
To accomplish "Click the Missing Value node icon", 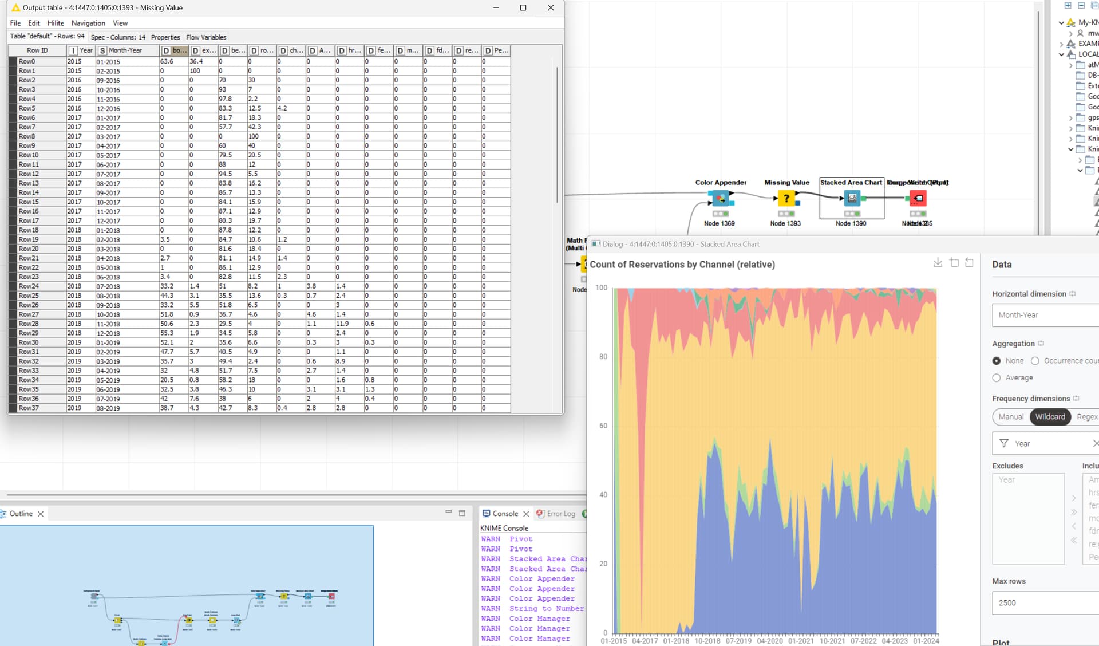I will tap(786, 199).
